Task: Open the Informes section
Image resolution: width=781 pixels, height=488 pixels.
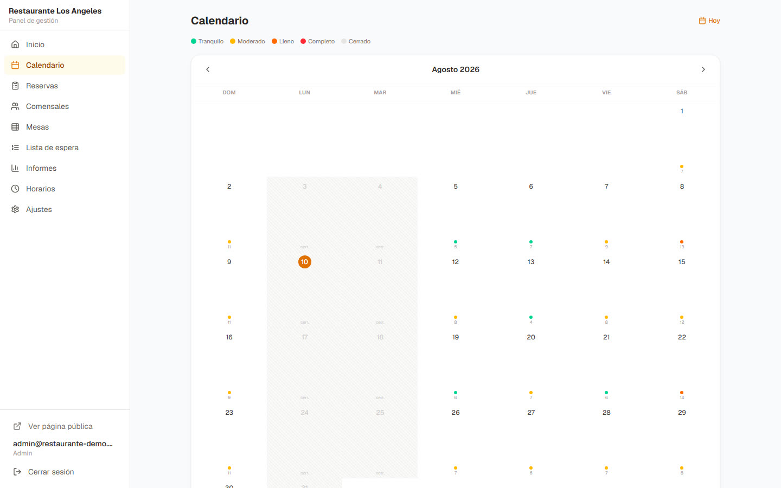Action: pyautogui.click(x=65, y=168)
